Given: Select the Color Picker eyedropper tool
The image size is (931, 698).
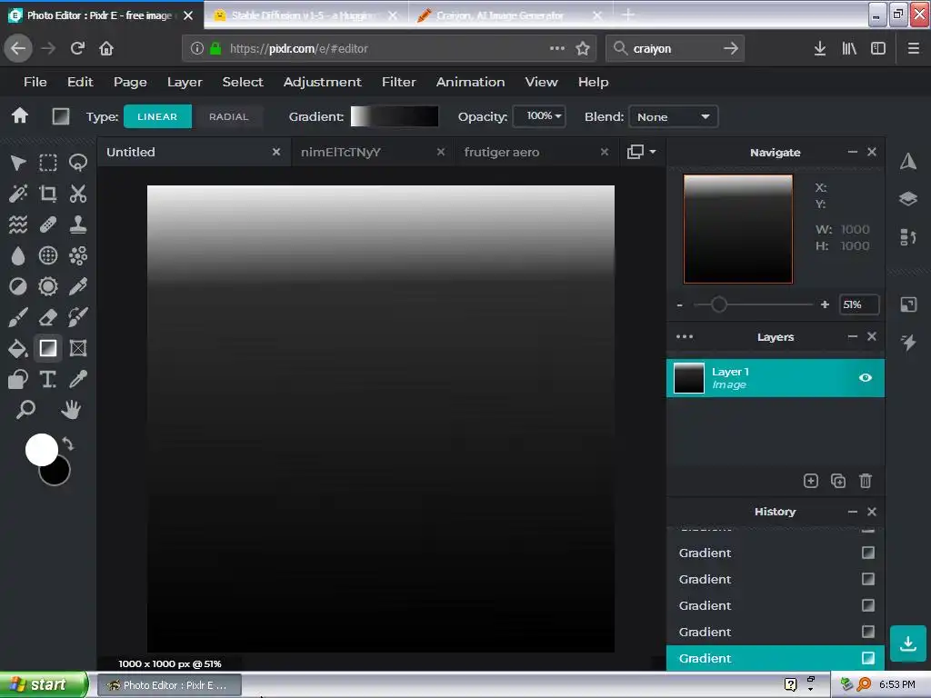Looking at the screenshot, I should (x=78, y=379).
